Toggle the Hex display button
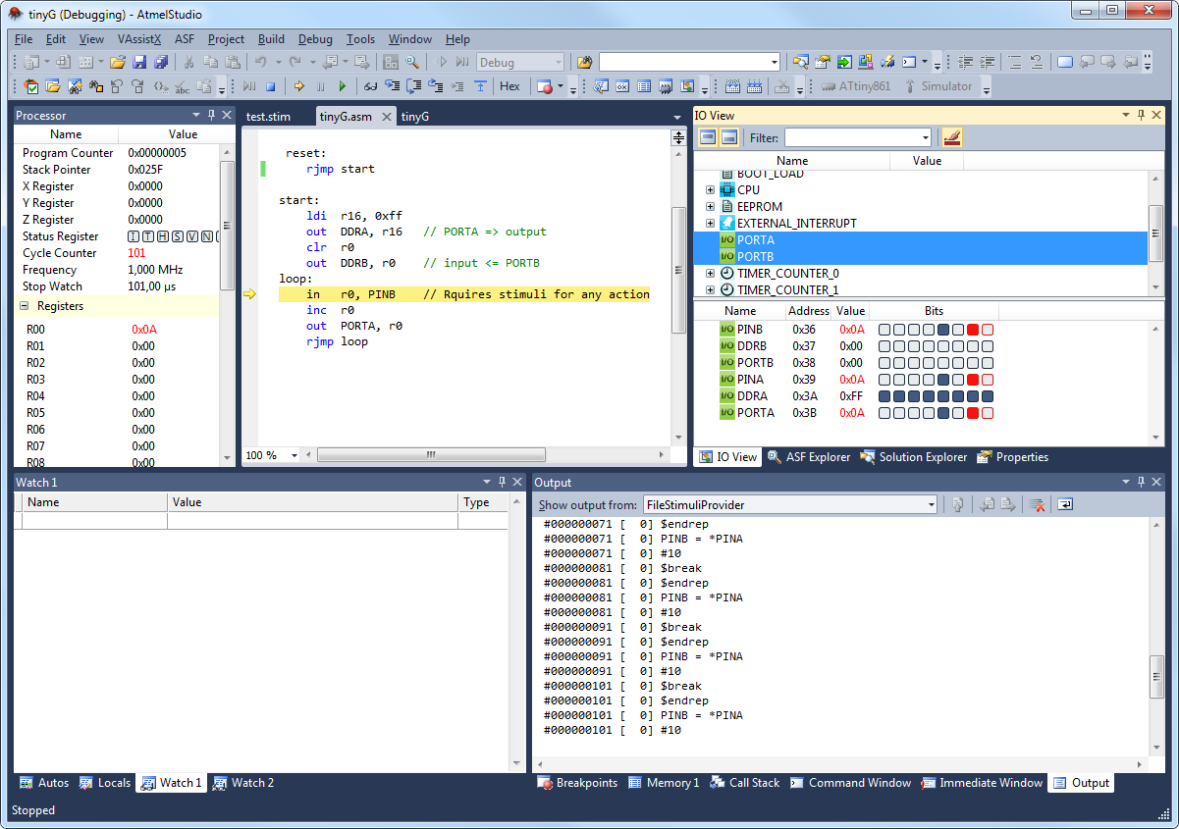The image size is (1179, 829). tap(509, 86)
